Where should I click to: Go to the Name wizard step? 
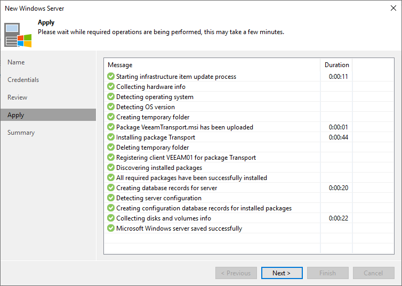pyautogui.click(x=16, y=62)
